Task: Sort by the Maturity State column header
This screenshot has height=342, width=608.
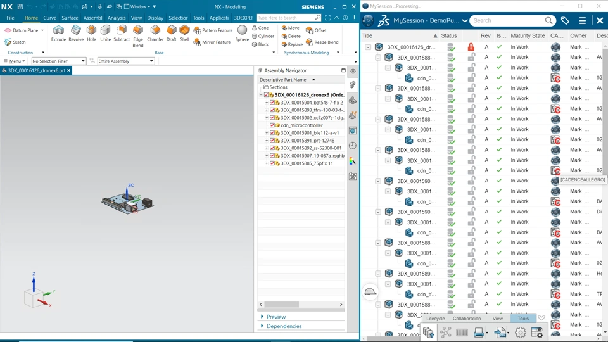Action: click(x=528, y=35)
